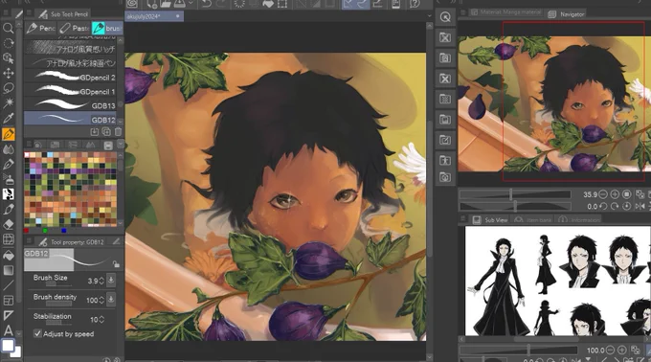Zoom out on the Navigator view
Image resolution: width=651 pixels, height=362 pixels.
603,194
